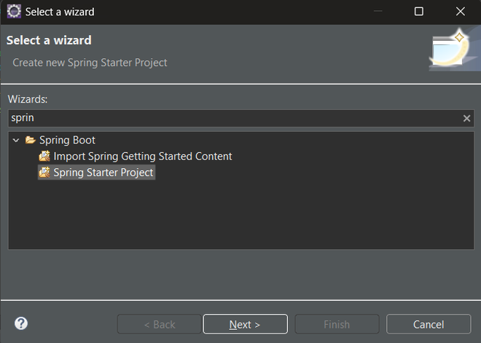Minimize the Select a wizard window
The image size is (481, 343).
click(377, 12)
